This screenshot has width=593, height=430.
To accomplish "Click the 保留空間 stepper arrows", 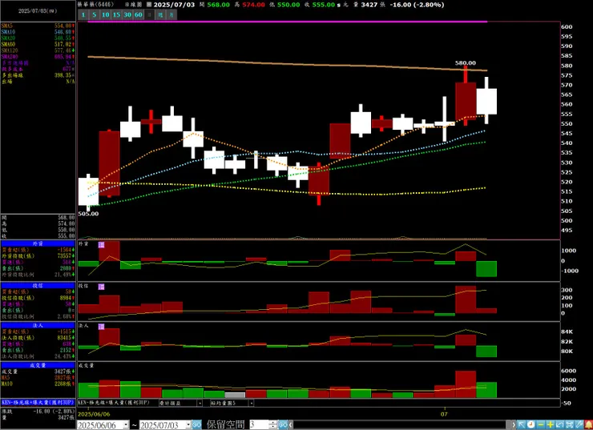I will 273,424.
